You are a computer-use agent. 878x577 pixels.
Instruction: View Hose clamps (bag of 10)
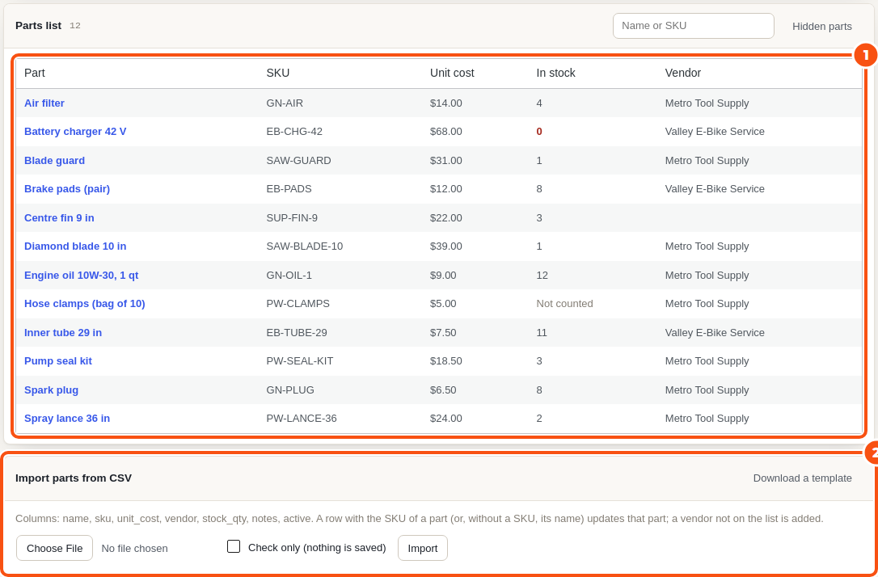(x=85, y=303)
